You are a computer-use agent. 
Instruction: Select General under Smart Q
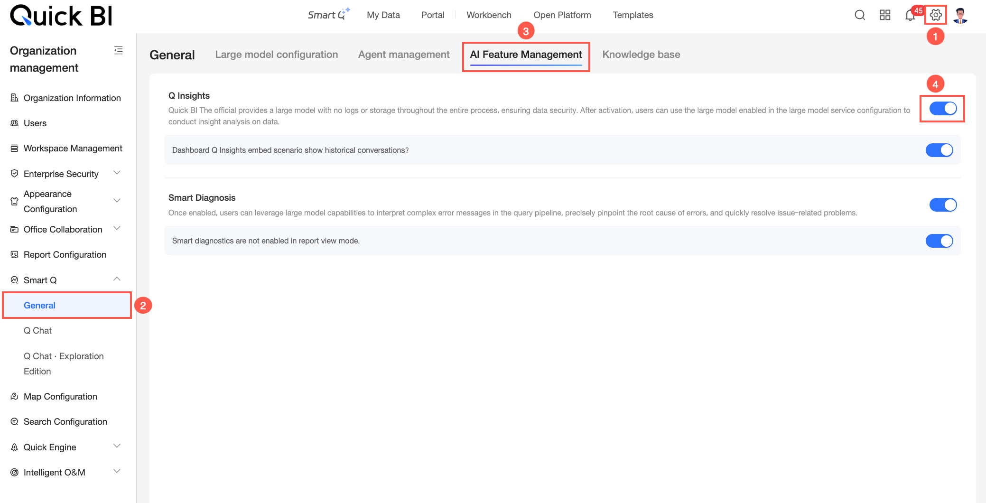[x=67, y=305]
